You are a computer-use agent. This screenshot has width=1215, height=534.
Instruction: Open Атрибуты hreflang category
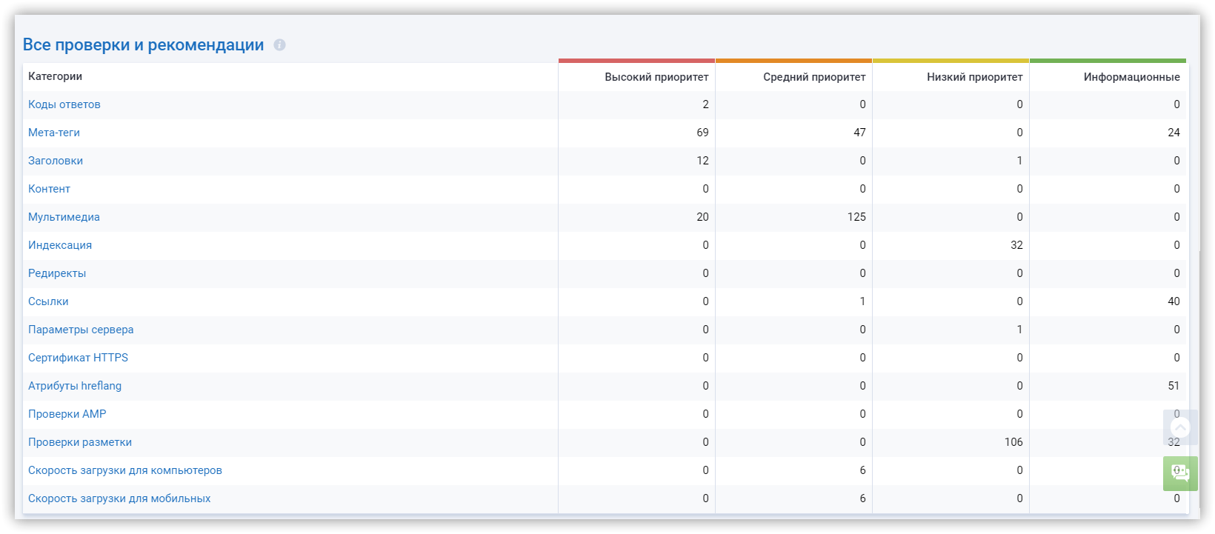[x=75, y=386]
